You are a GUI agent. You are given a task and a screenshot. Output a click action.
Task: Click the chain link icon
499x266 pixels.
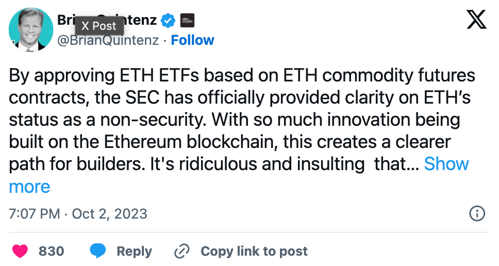click(x=182, y=251)
